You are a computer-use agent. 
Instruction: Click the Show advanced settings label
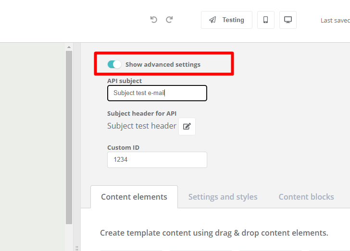pos(163,64)
